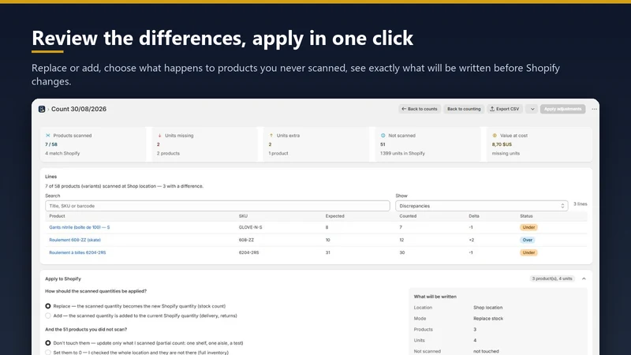Click the Expected column header
Viewport: 631px width, 355px height.
point(334,216)
